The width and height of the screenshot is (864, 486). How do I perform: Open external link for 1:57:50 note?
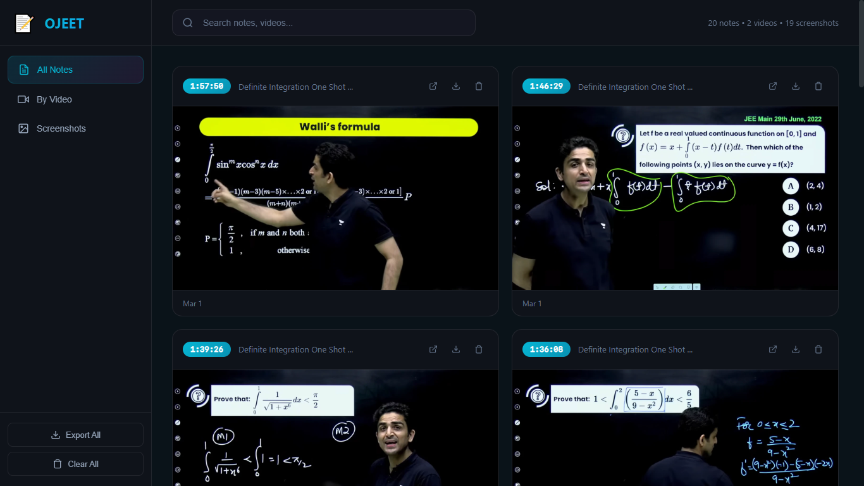433,86
